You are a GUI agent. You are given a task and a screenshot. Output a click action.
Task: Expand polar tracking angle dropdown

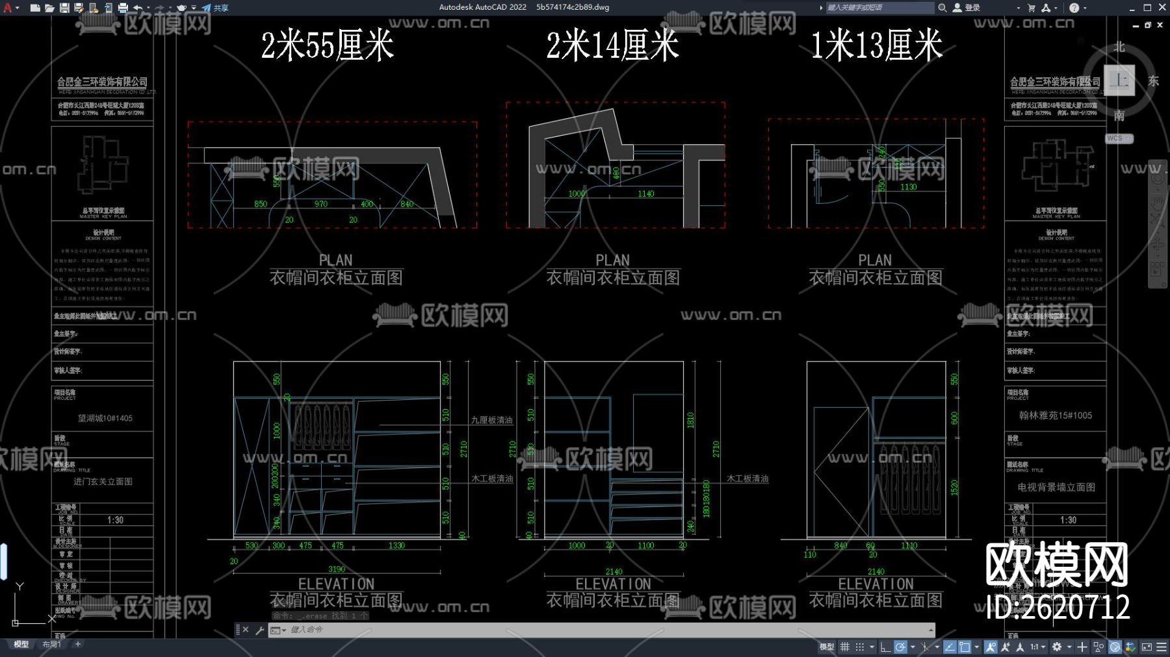[x=913, y=647]
